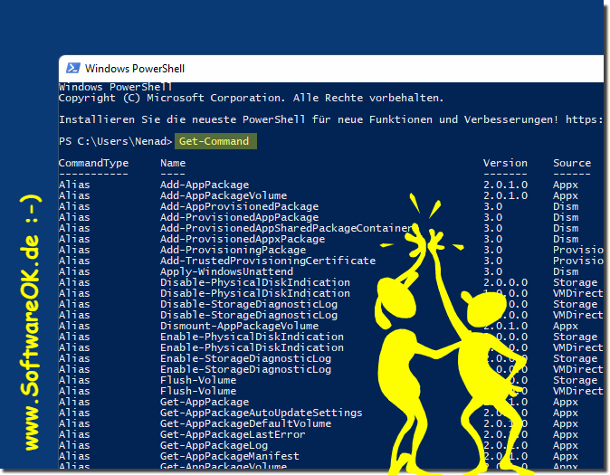The image size is (610, 475).
Task: Select the Add-AppPackage name entry
Action: click(x=205, y=185)
